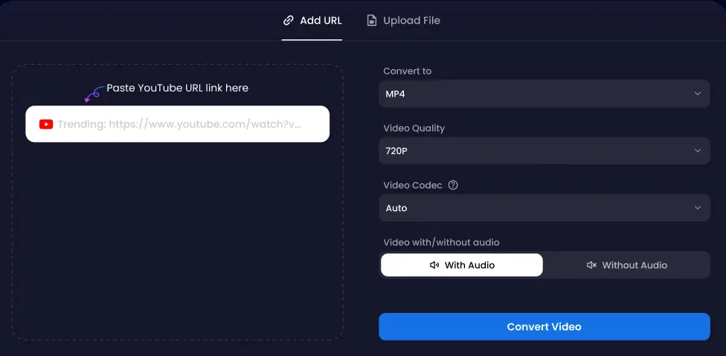Select the With Audio option
The image size is (726, 356).
[x=462, y=265]
